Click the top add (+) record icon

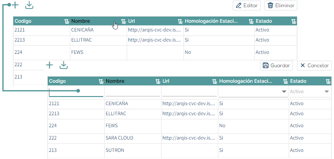pyautogui.click(x=15, y=5)
